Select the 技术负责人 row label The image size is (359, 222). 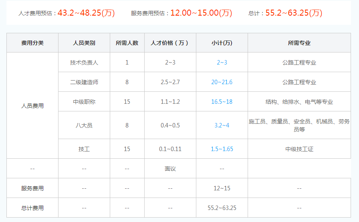pos(84,63)
